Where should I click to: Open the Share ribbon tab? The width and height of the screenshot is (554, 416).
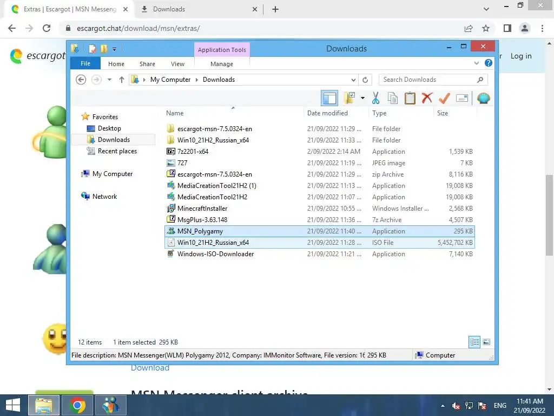point(147,64)
